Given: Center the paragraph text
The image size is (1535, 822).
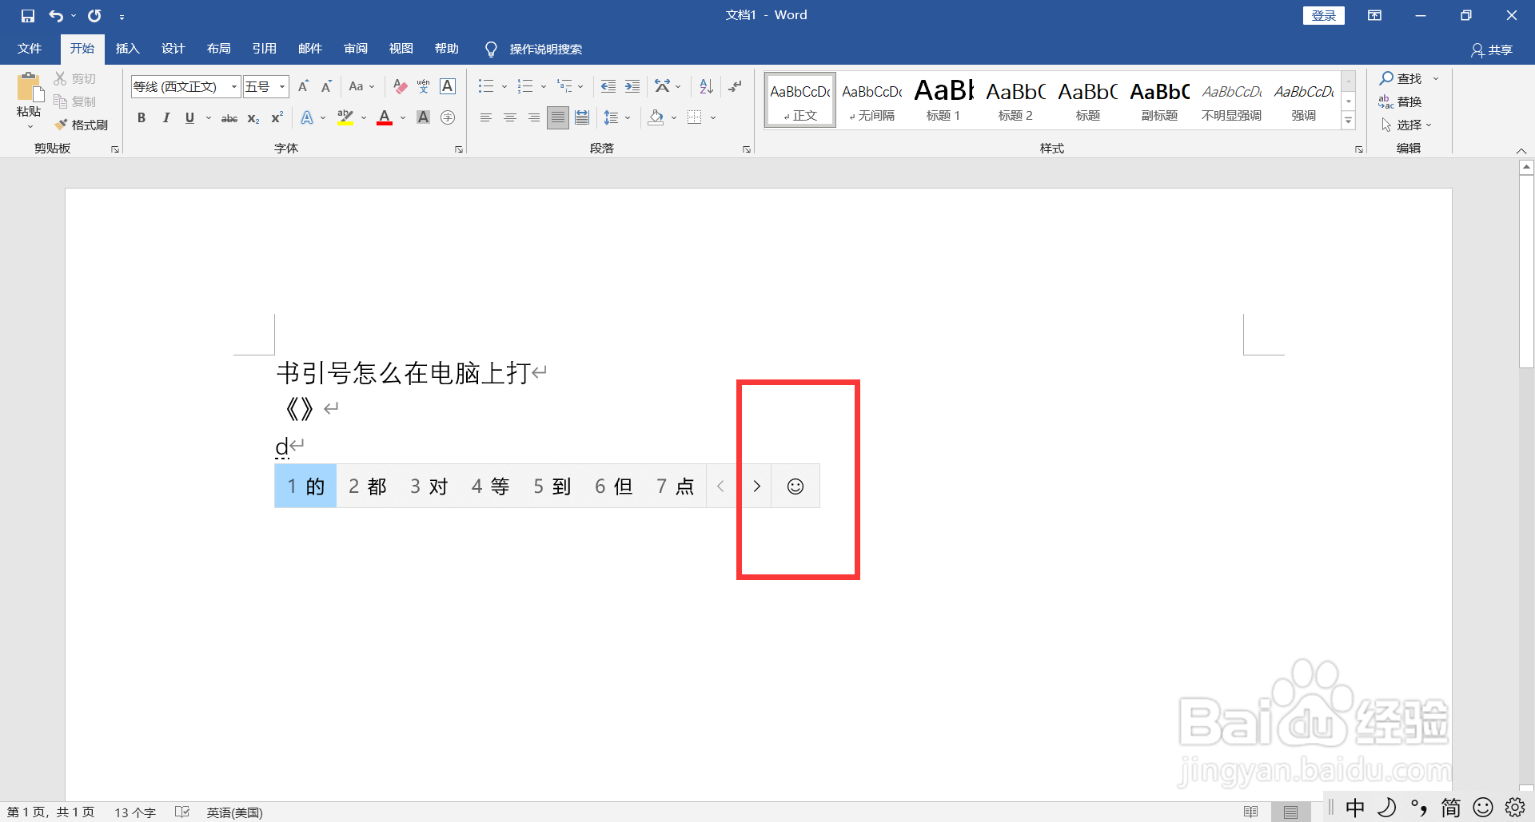Looking at the screenshot, I should [509, 118].
